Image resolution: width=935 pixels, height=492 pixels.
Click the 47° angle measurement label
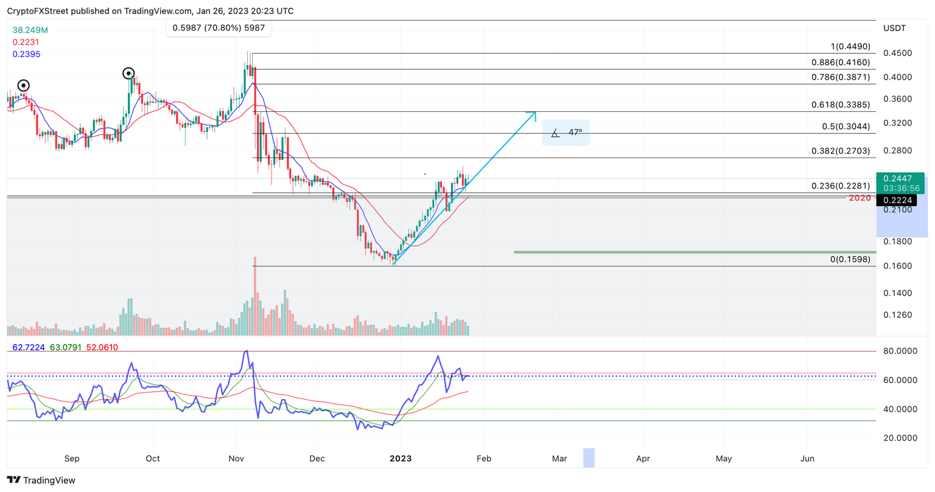575,133
